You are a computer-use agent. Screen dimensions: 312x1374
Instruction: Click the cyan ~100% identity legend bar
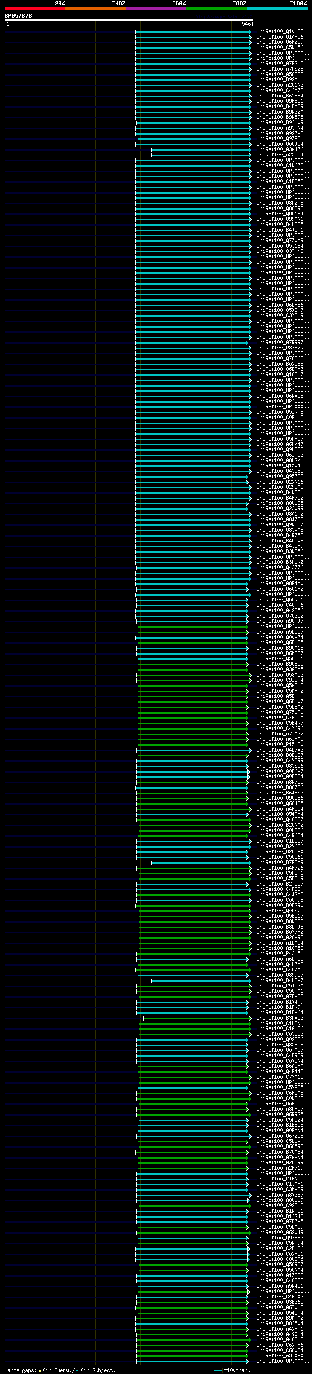[277, 9]
